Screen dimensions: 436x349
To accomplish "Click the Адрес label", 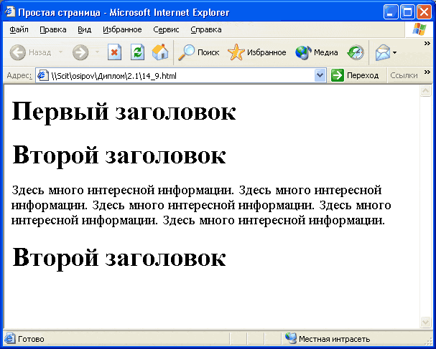I will pos(19,75).
